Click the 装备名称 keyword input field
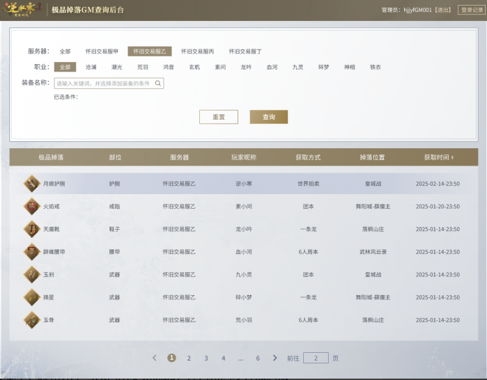This screenshot has width=487, height=380. coord(103,83)
